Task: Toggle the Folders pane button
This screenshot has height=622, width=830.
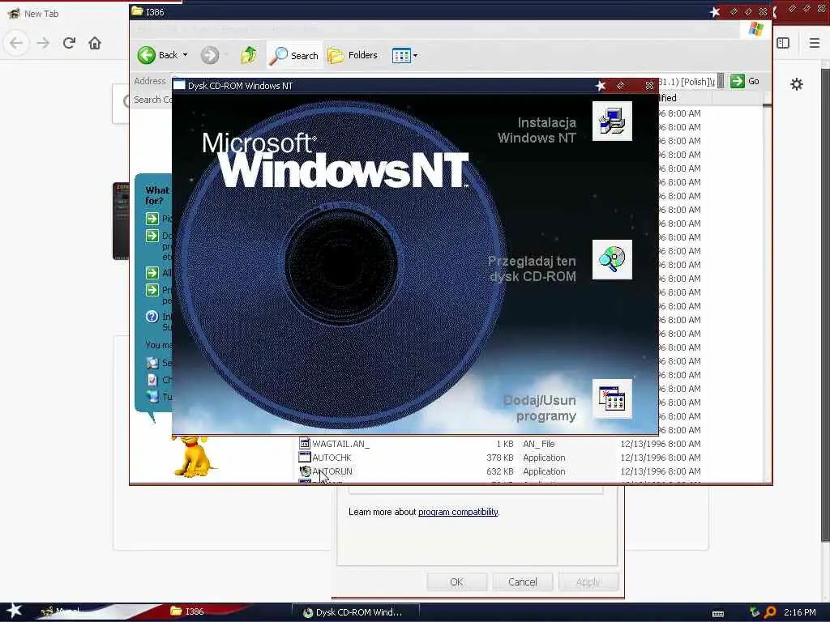Action: tap(353, 55)
